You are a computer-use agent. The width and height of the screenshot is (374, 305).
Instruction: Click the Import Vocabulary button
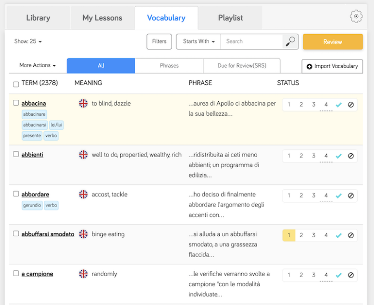[332, 66]
